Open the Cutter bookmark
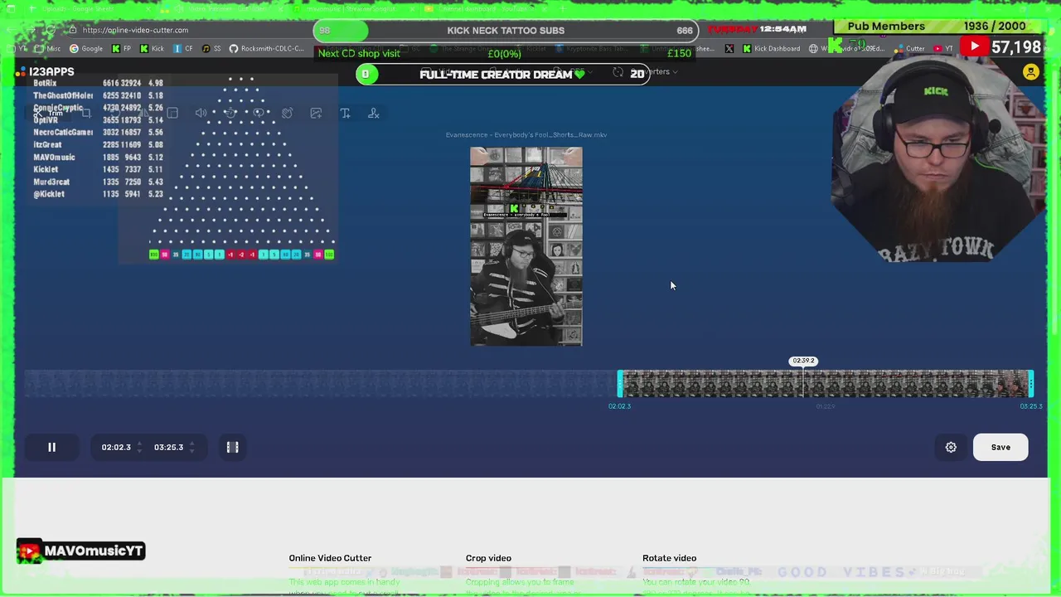Image resolution: width=1061 pixels, height=597 pixels. point(909,49)
